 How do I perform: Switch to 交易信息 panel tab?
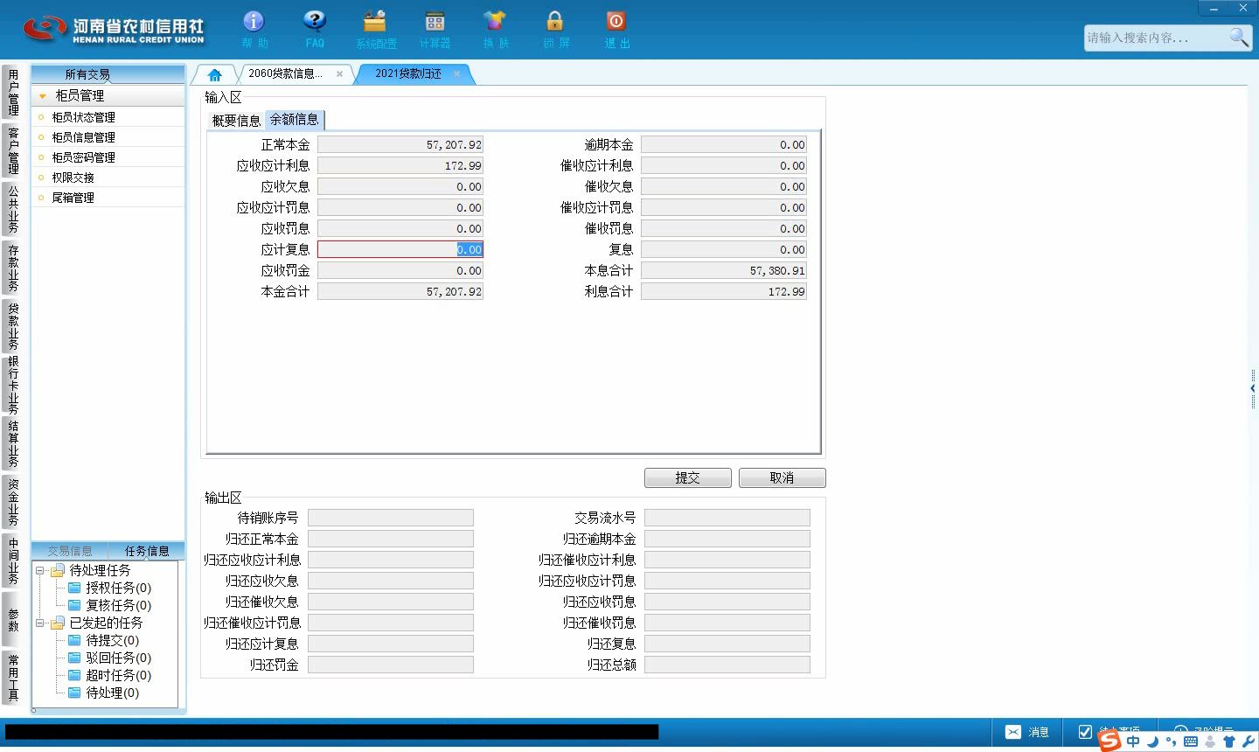click(x=70, y=551)
